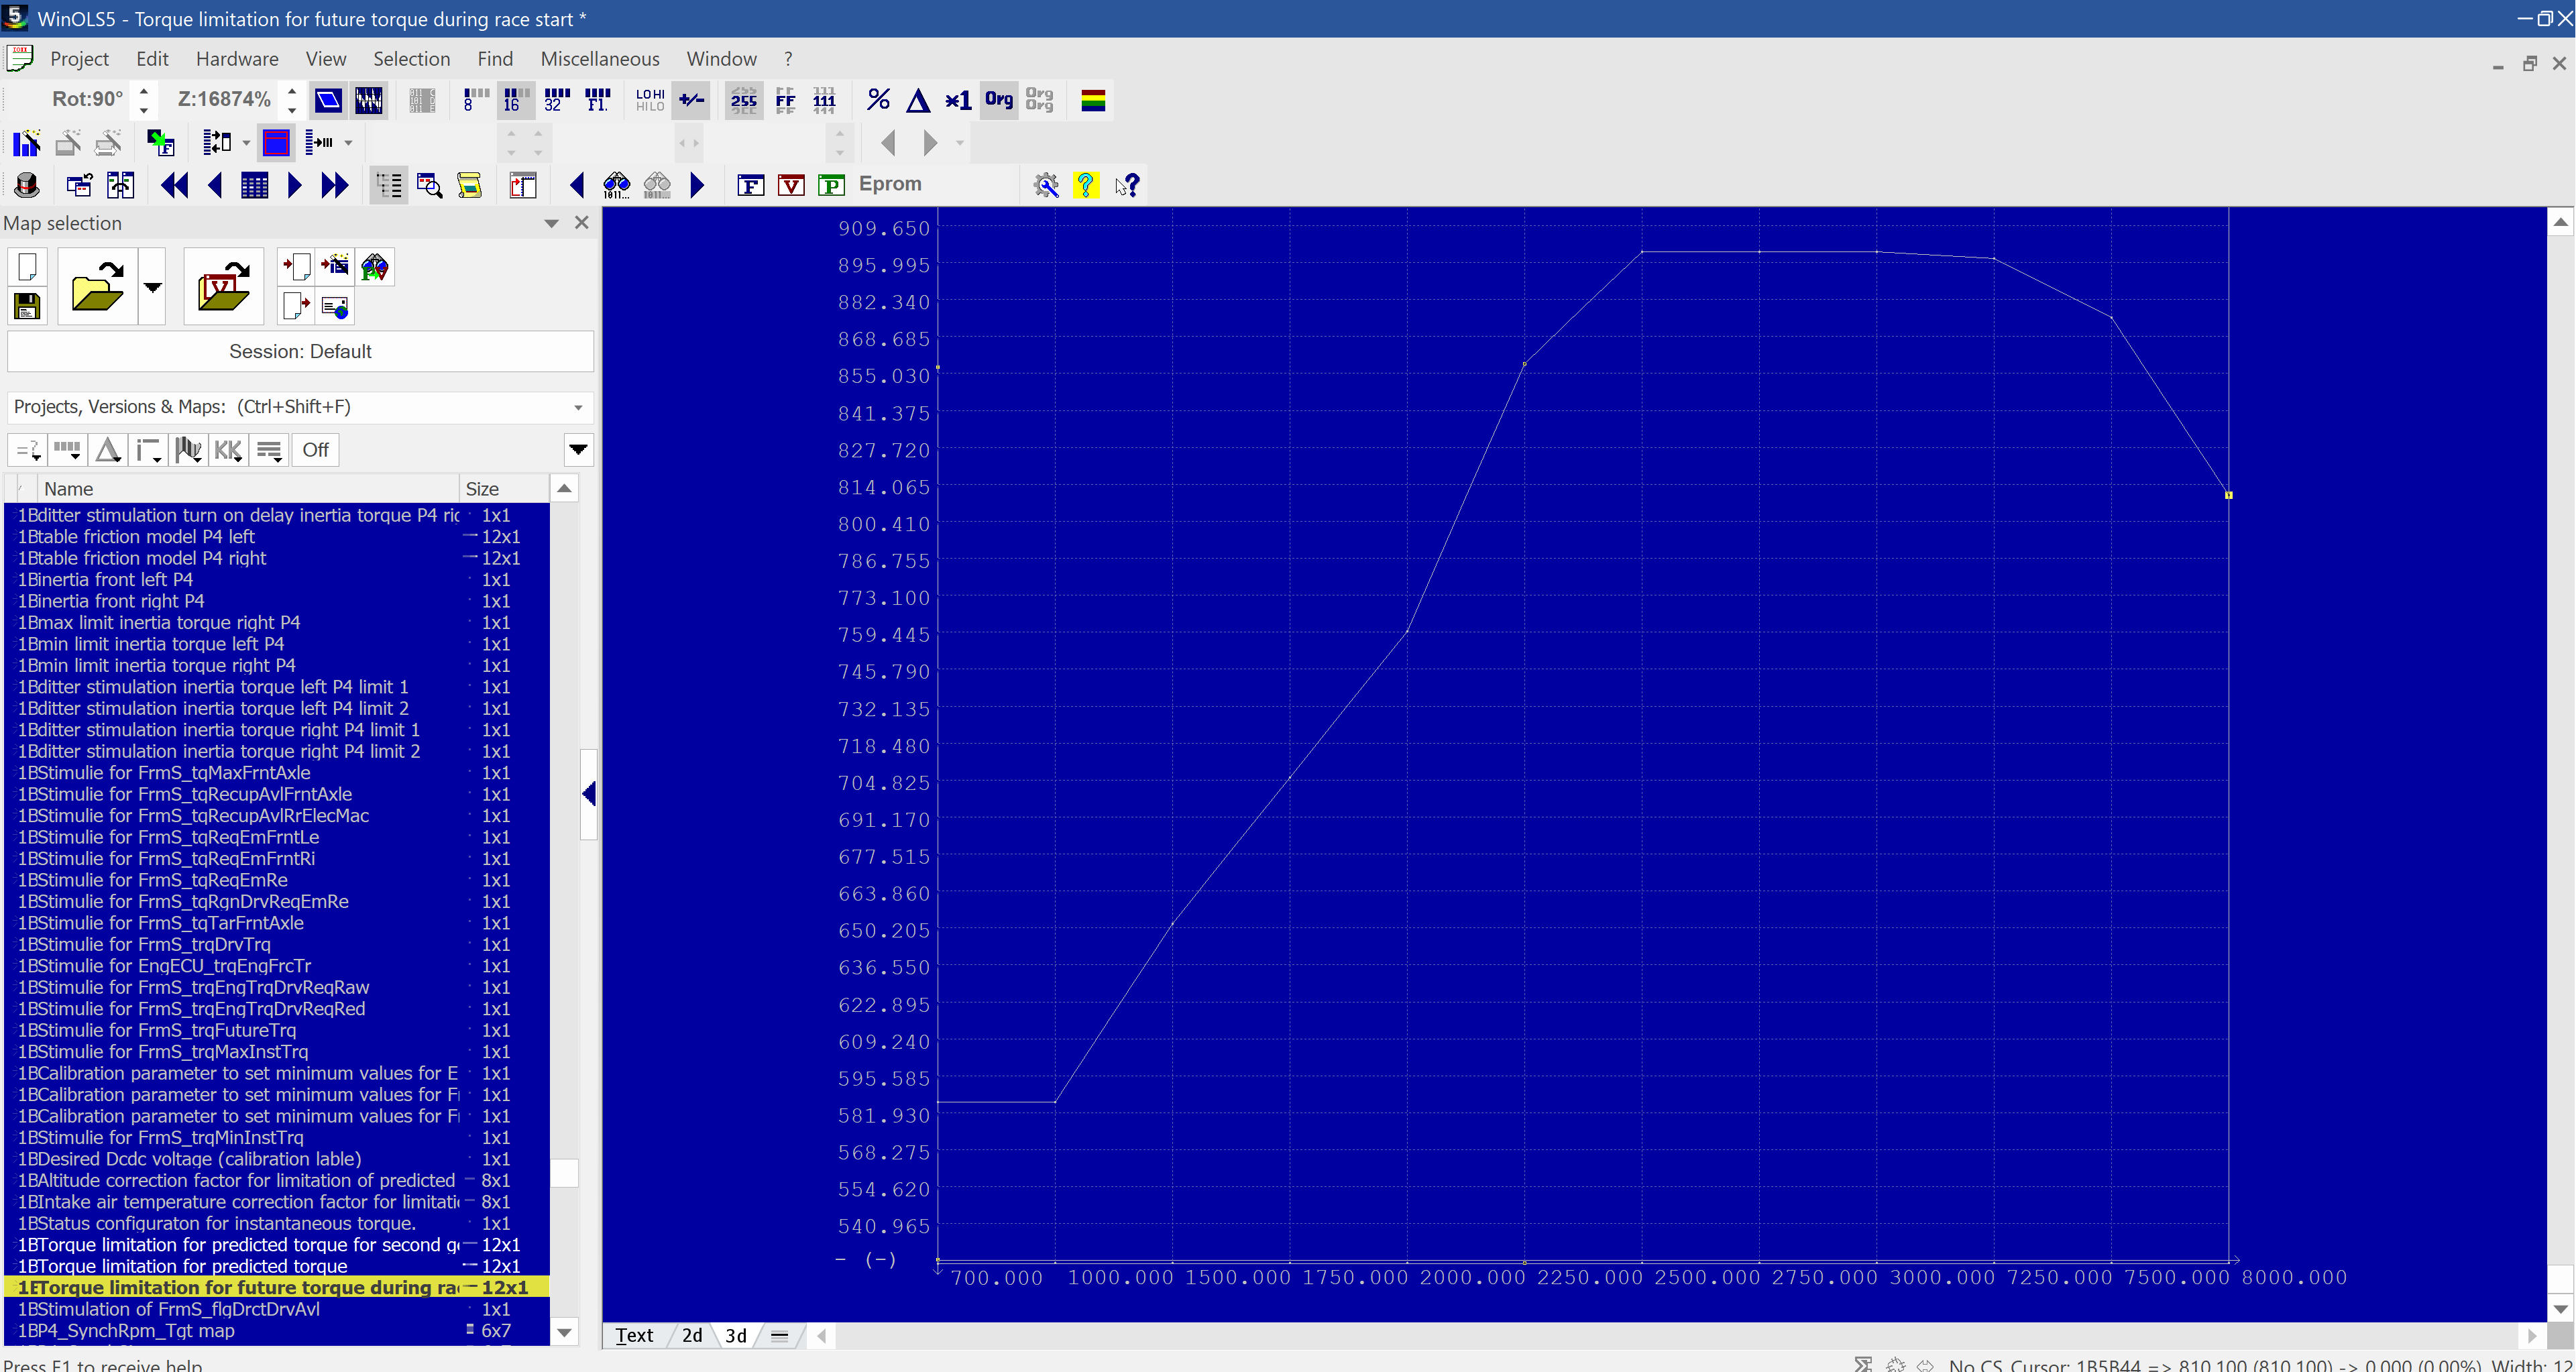Toggle decimal 255 number display

tap(744, 100)
